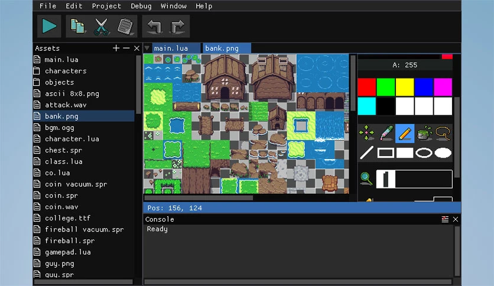494x286 pixels.
Task: Click the redo arrow icon
Action: (x=177, y=27)
